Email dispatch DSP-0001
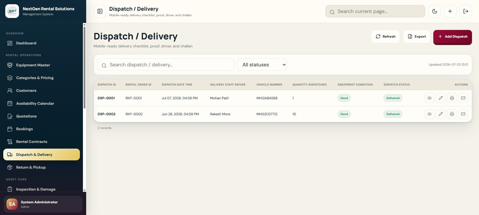 (x=463, y=98)
